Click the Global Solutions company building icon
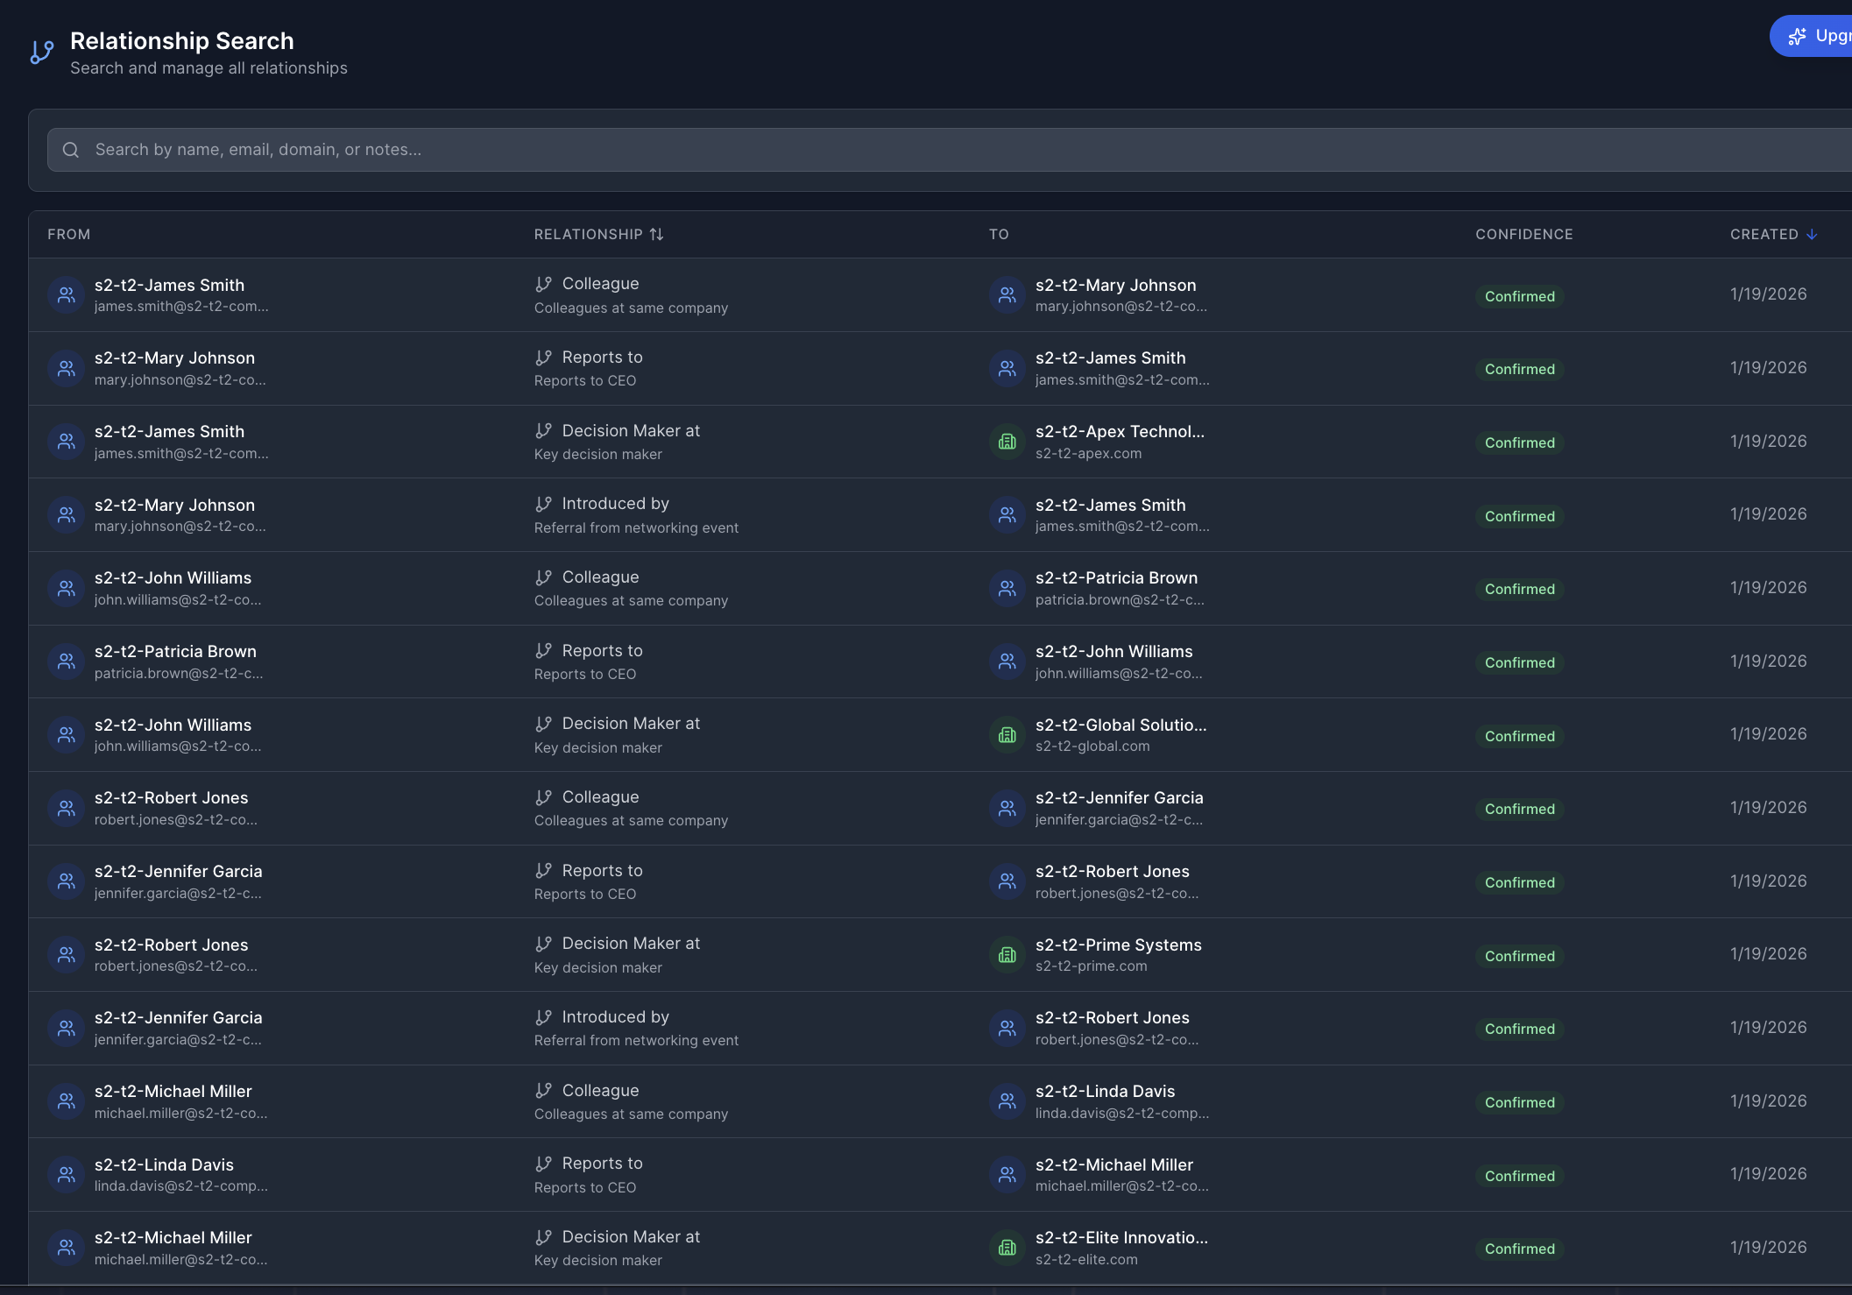Viewport: 1852px width, 1295px height. click(1007, 735)
